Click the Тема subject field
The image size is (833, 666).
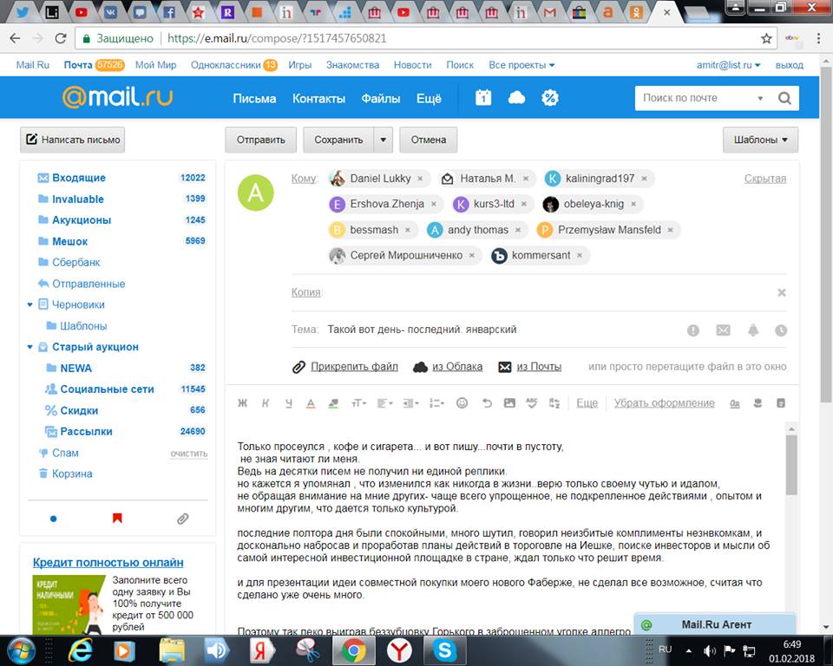click(x=502, y=330)
